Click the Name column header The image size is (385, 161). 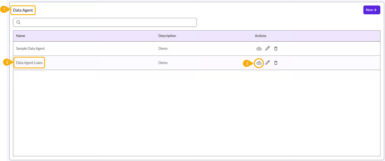click(21, 36)
